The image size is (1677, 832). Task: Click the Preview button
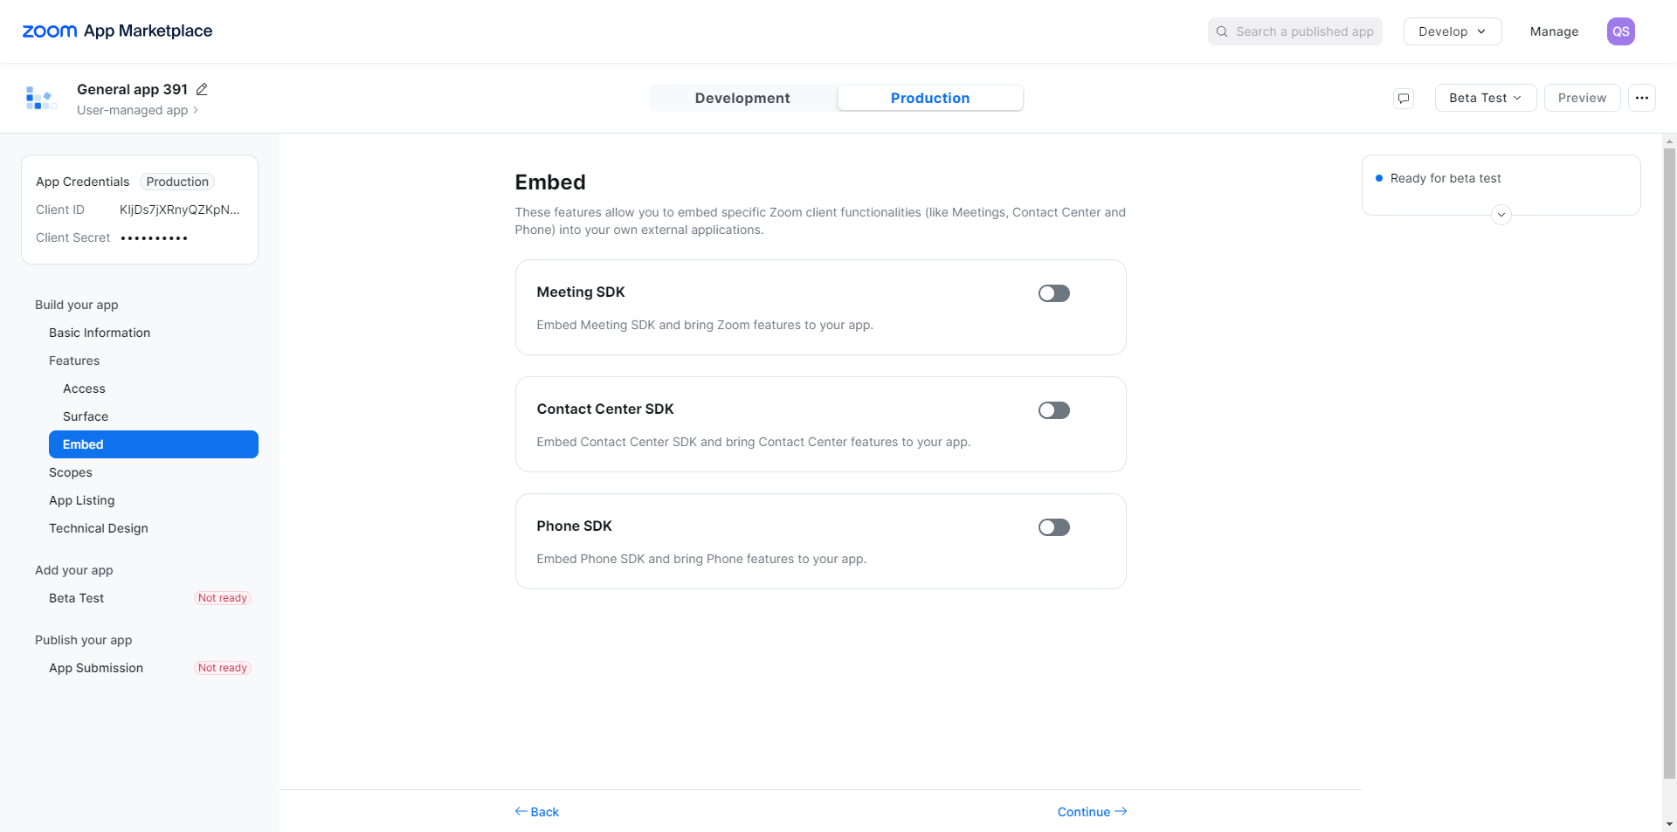click(x=1582, y=98)
